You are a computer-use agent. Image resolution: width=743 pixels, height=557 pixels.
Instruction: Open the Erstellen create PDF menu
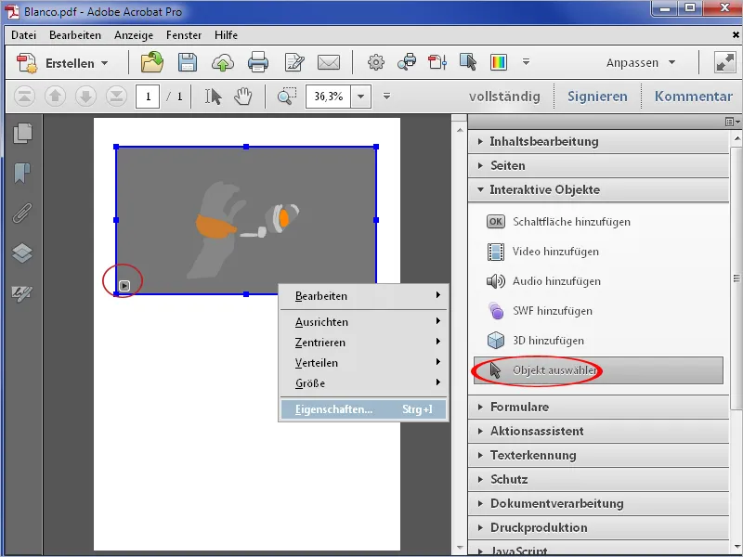(62, 63)
